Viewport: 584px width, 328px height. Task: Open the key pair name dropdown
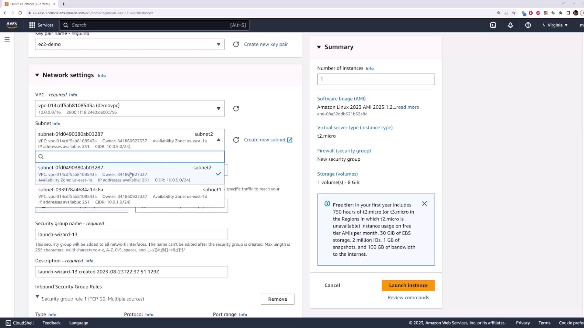click(x=130, y=44)
